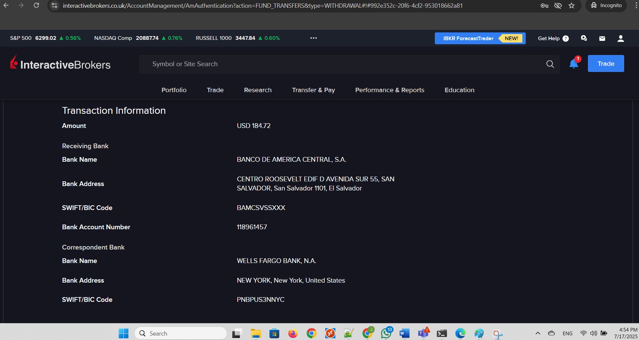The width and height of the screenshot is (639, 340).
Task: Run the search with the magnifier icon
Action: pos(550,64)
